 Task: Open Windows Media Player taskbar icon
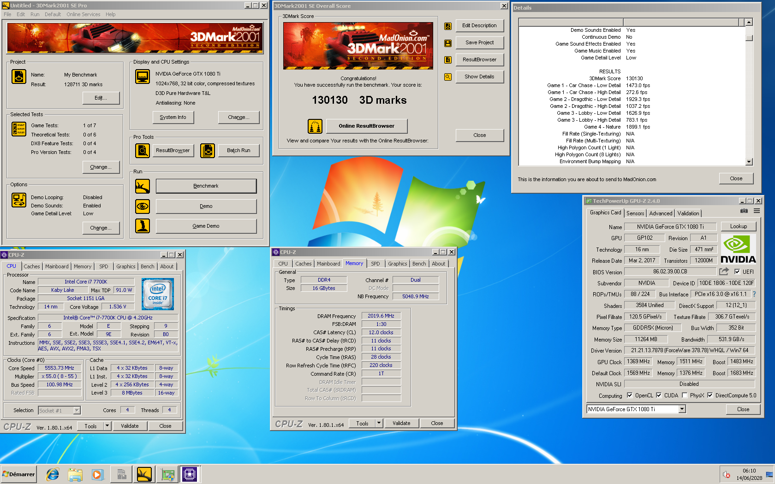click(97, 474)
